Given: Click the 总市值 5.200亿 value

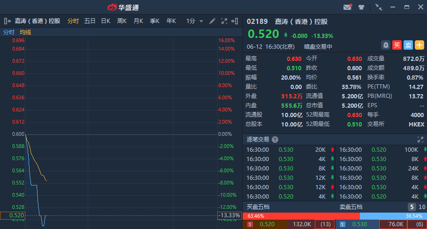Looking at the screenshot, I should point(352,106).
